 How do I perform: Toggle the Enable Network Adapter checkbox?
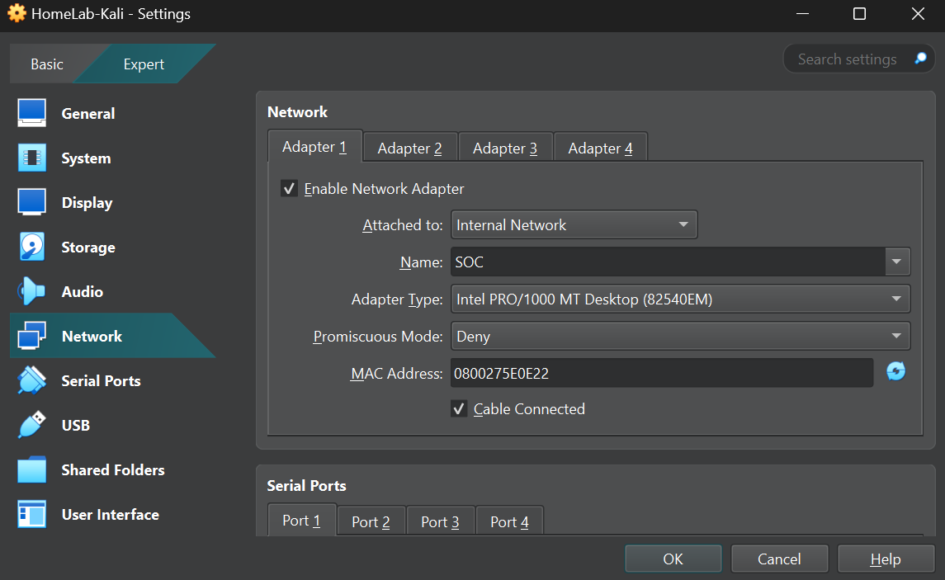289,188
